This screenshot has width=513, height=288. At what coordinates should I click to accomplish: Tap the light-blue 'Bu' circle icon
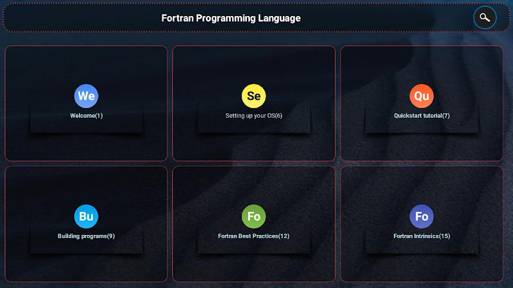87,216
